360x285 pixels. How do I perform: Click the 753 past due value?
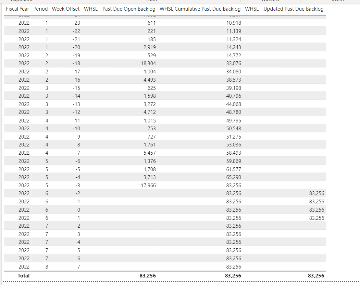(151, 129)
